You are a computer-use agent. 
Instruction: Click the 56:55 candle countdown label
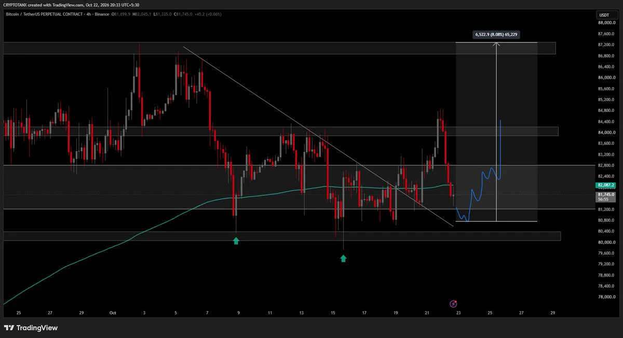(603, 200)
